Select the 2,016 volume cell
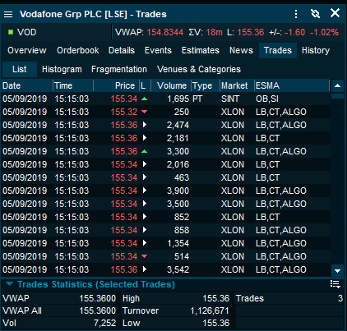 coord(178,164)
